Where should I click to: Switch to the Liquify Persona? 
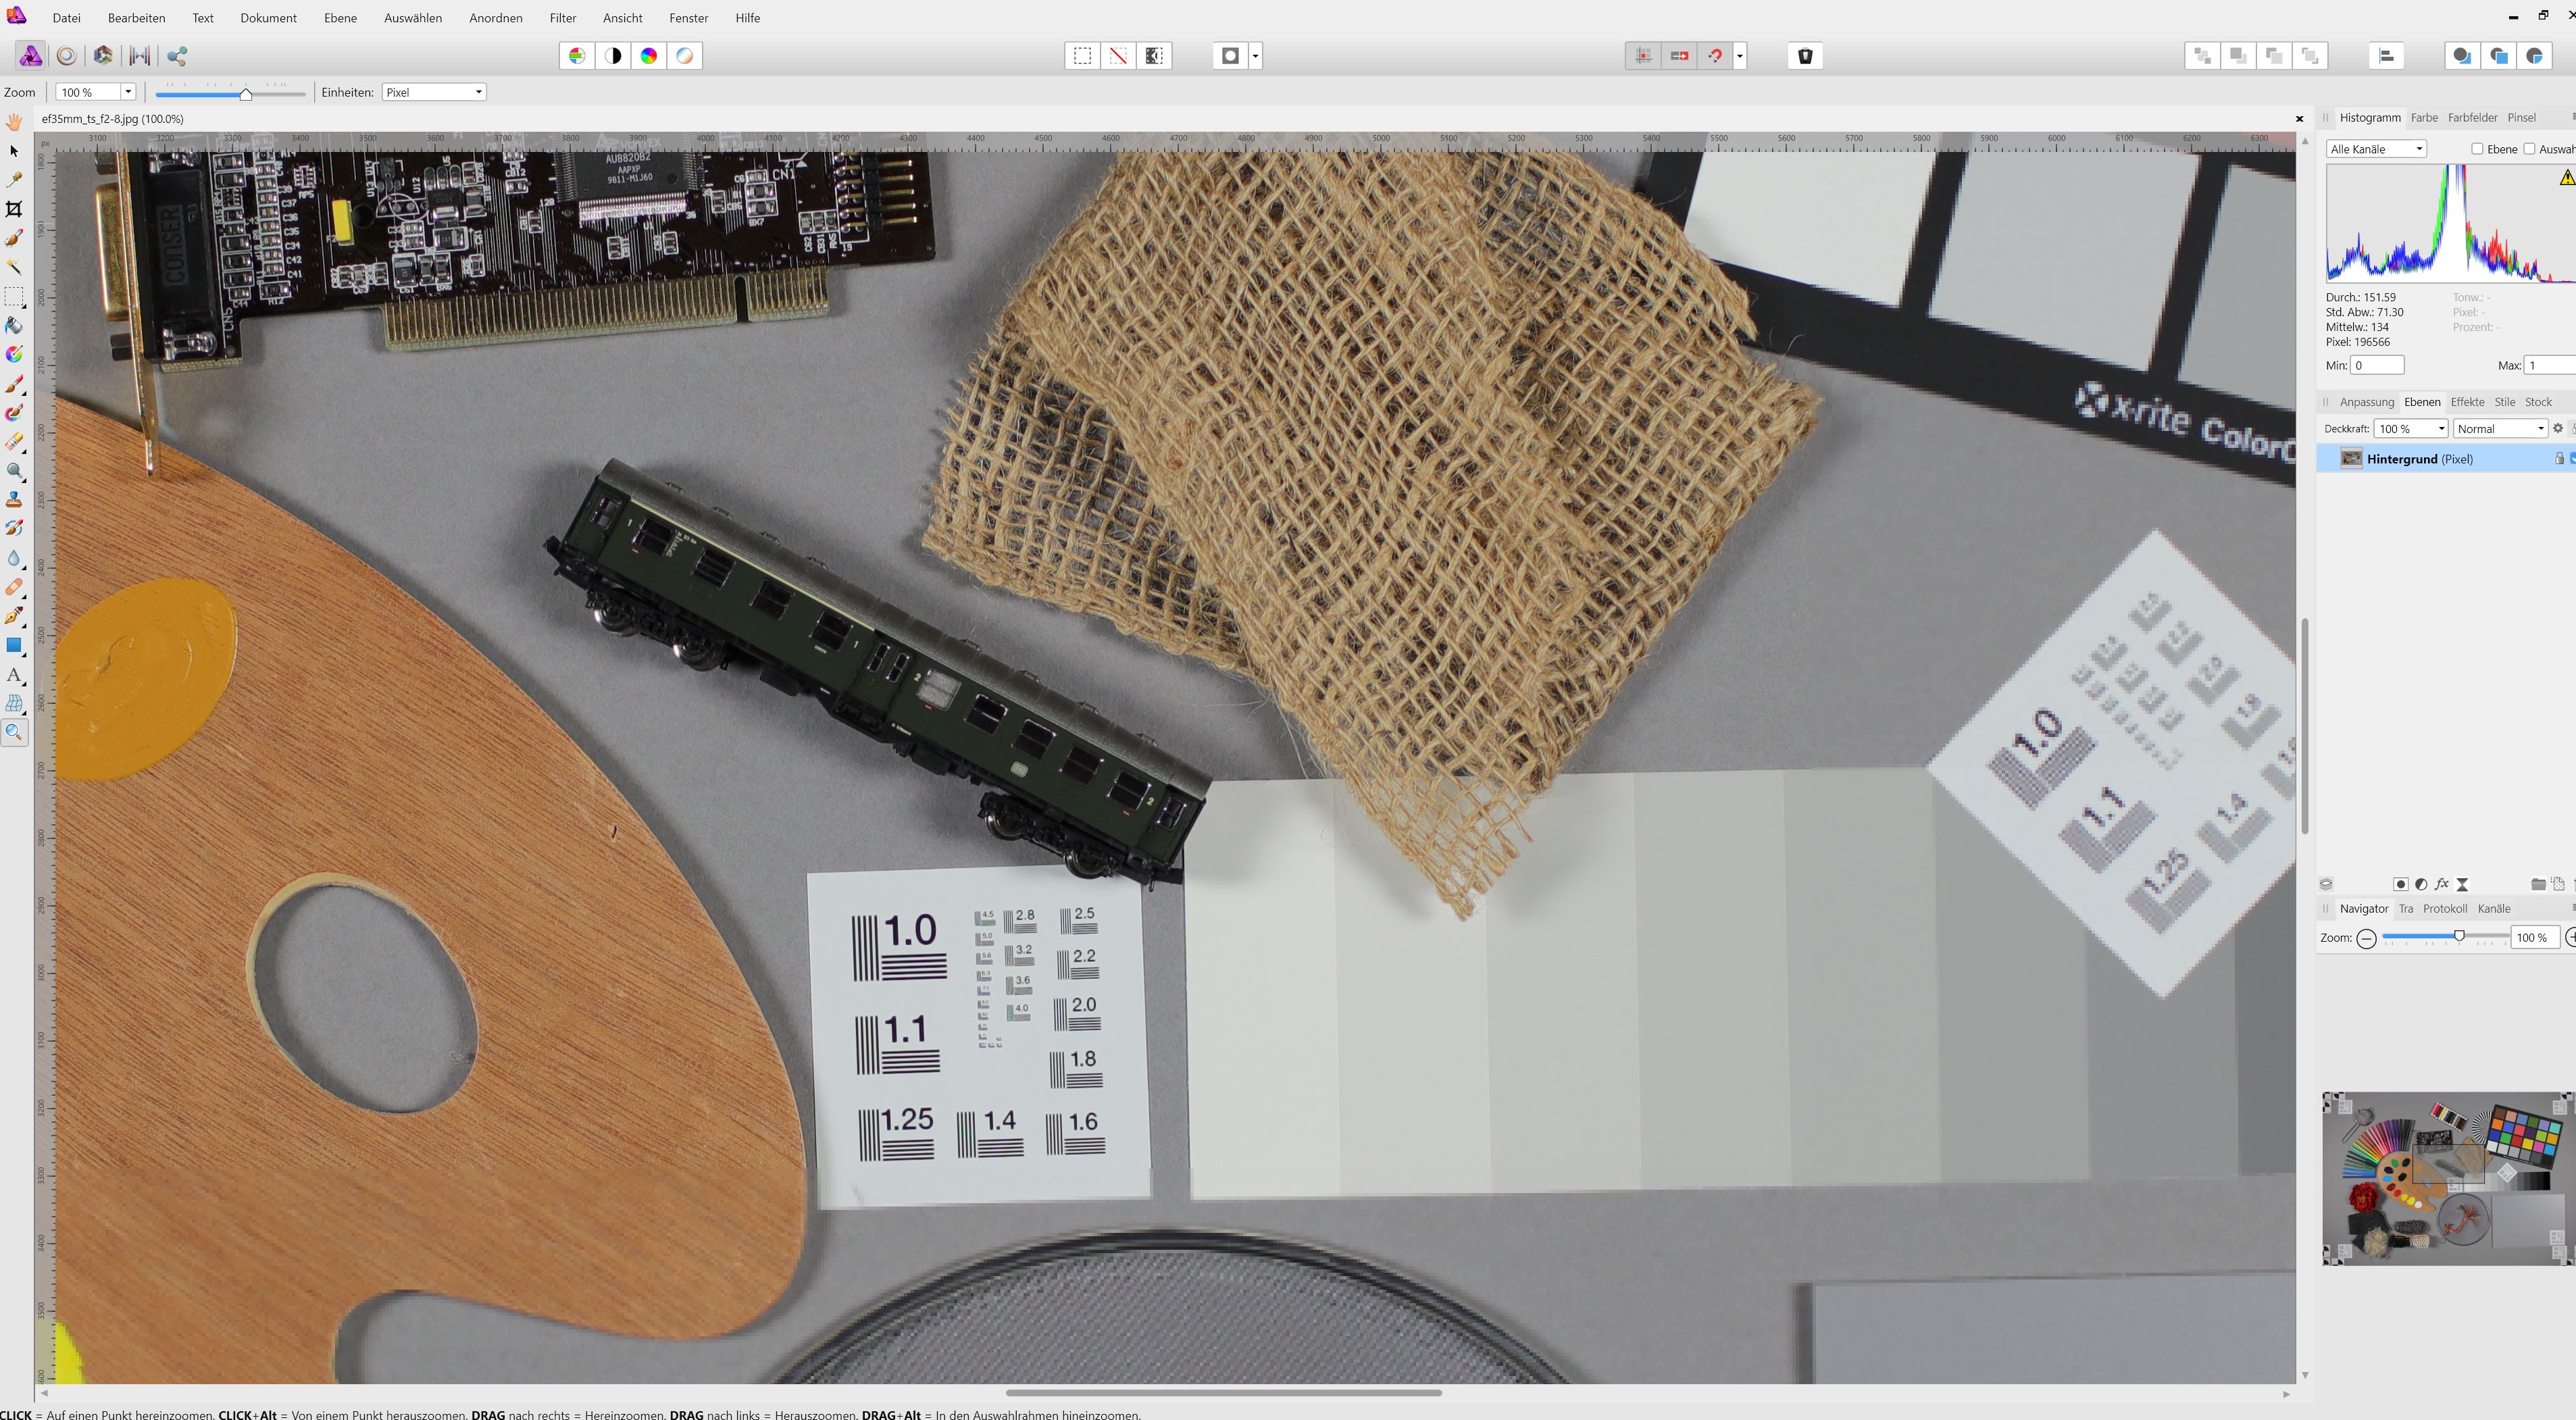67,56
